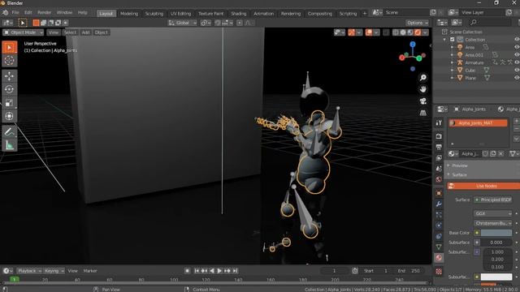Open viewport Select menu
This screenshot has height=292, width=520.
[x=70, y=32]
